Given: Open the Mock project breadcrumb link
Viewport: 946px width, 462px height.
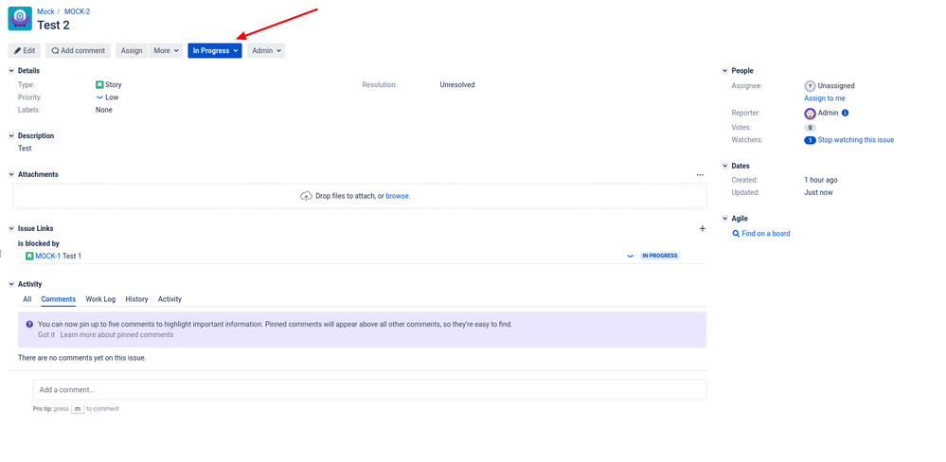Looking at the screenshot, I should [x=45, y=11].
